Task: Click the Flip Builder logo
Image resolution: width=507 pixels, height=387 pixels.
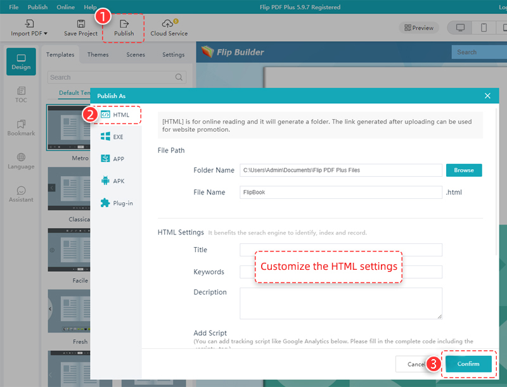Action: [x=233, y=52]
